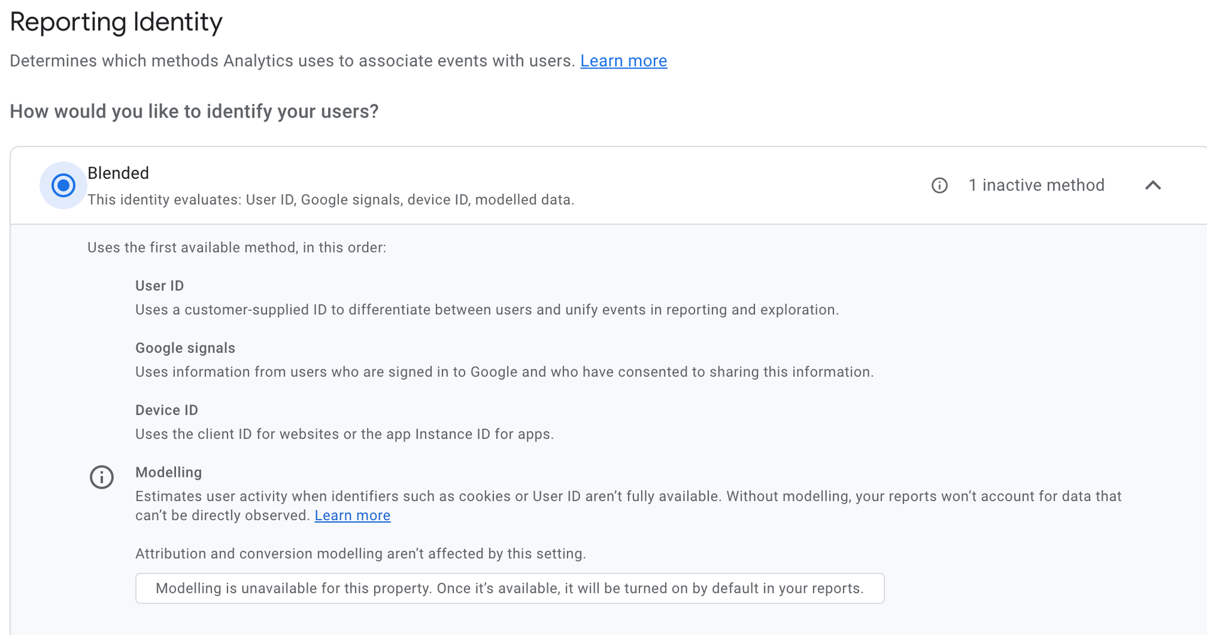The height and width of the screenshot is (635, 1207).
Task: Click the User ID heading
Action: coord(160,286)
